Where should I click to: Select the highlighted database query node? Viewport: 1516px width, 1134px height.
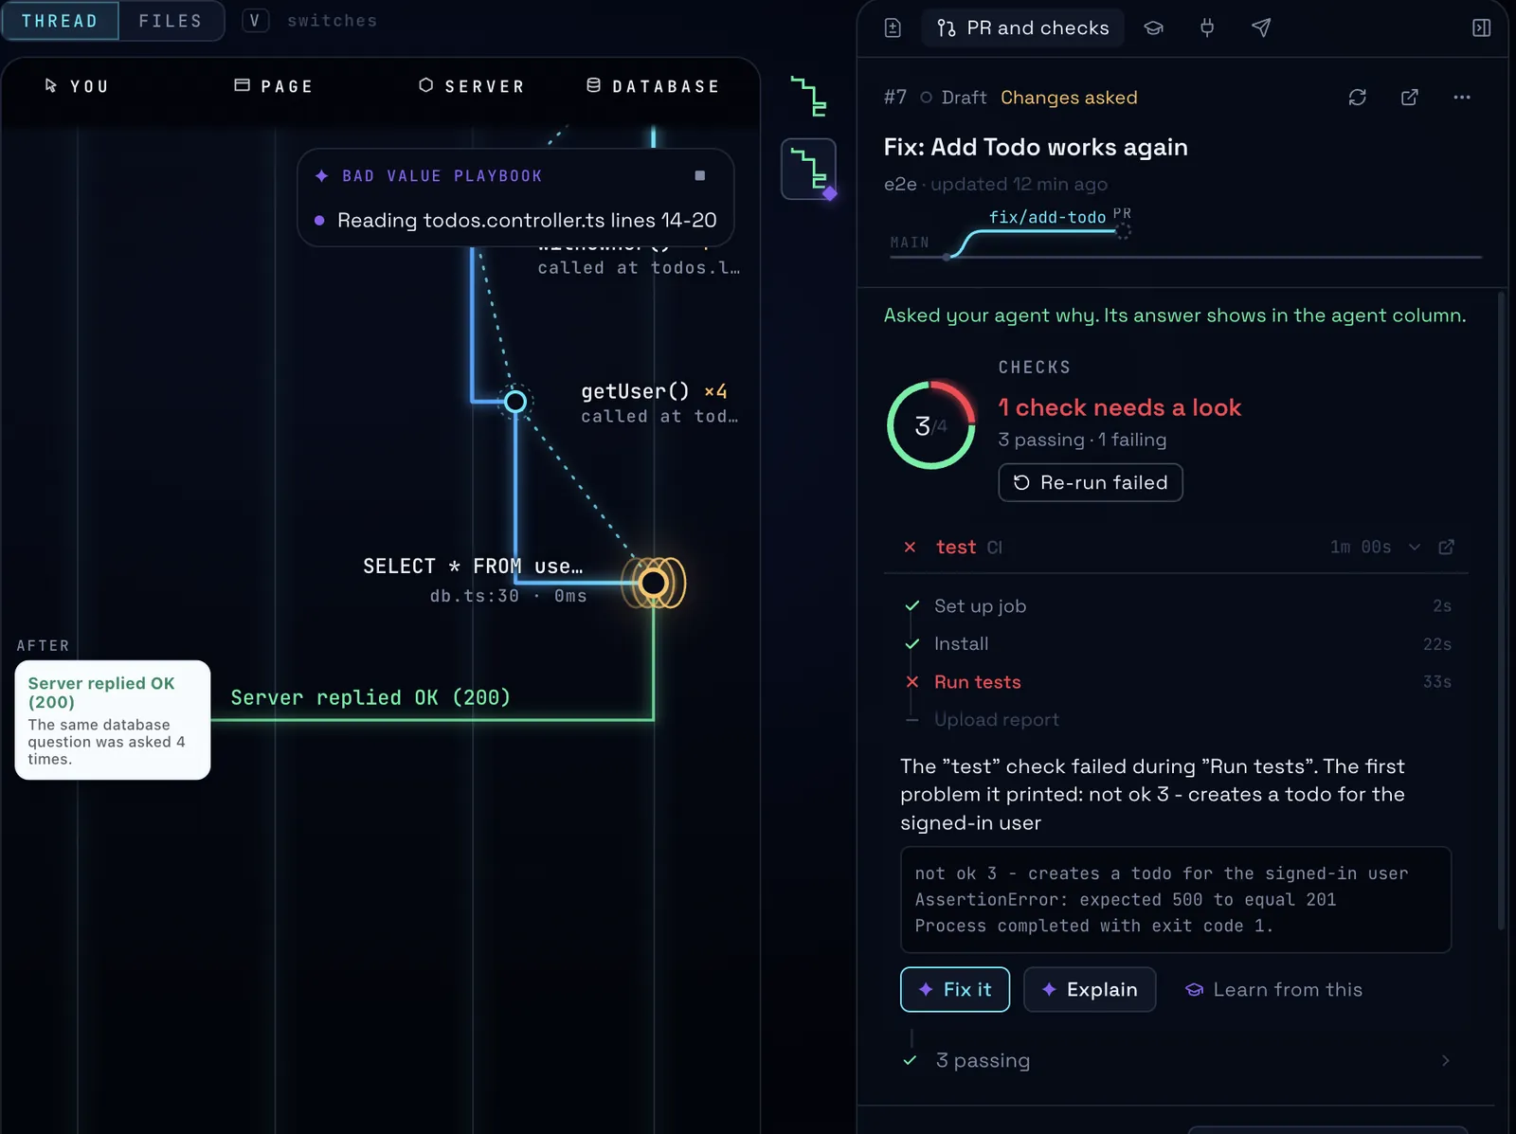click(653, 583)
